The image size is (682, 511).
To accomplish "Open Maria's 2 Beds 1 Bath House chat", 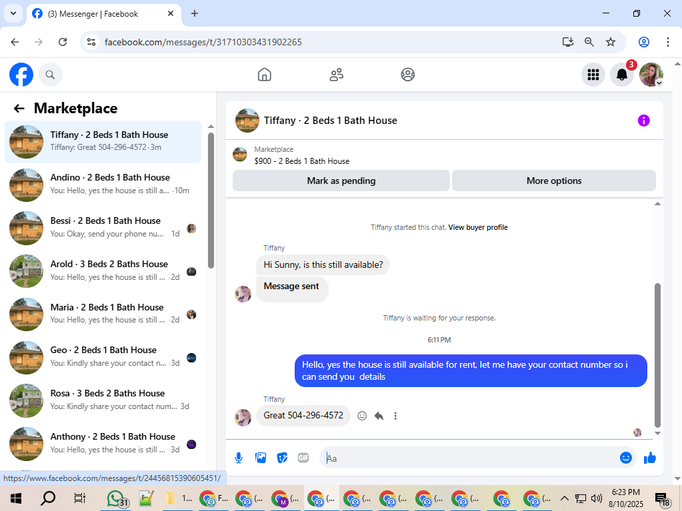I will click(x=103, y=314).
